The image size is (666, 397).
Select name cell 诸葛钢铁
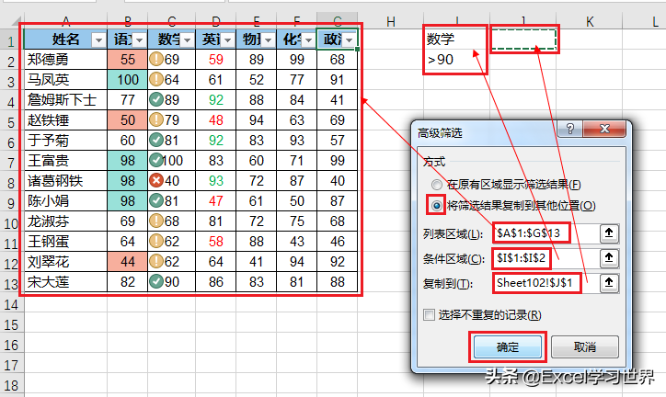(65, 181)
